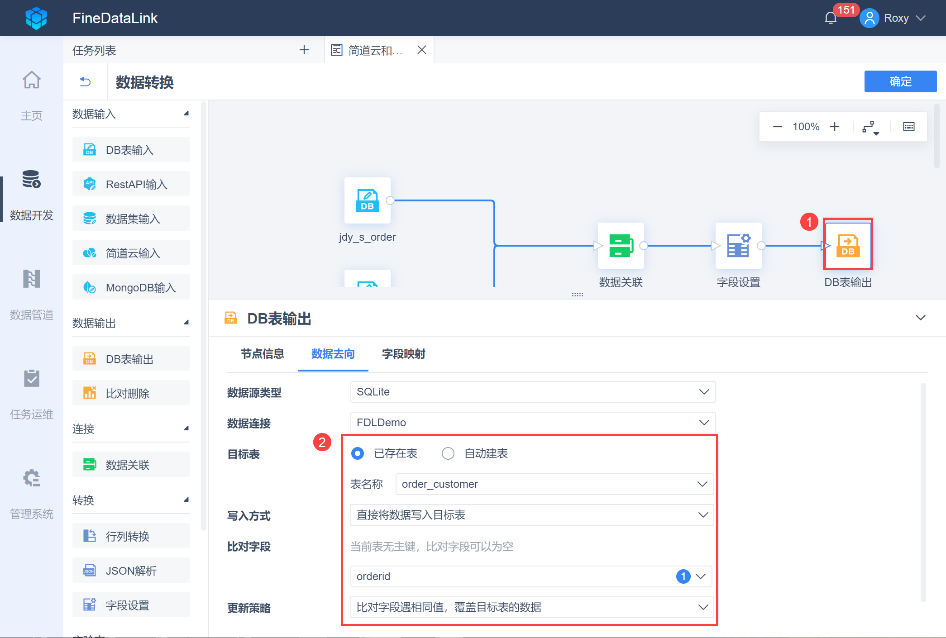Expand the 更新策略 dropdown
946x638 pixels.
532,607
